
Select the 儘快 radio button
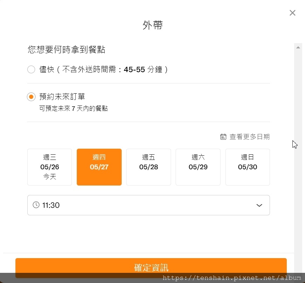[31, 69]
